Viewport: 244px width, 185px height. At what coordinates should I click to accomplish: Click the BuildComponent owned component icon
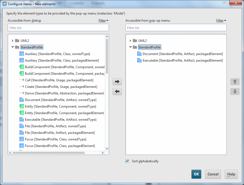[x=21, y=67]
